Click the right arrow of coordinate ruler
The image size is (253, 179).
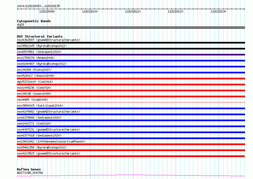(x=244, y=9)
